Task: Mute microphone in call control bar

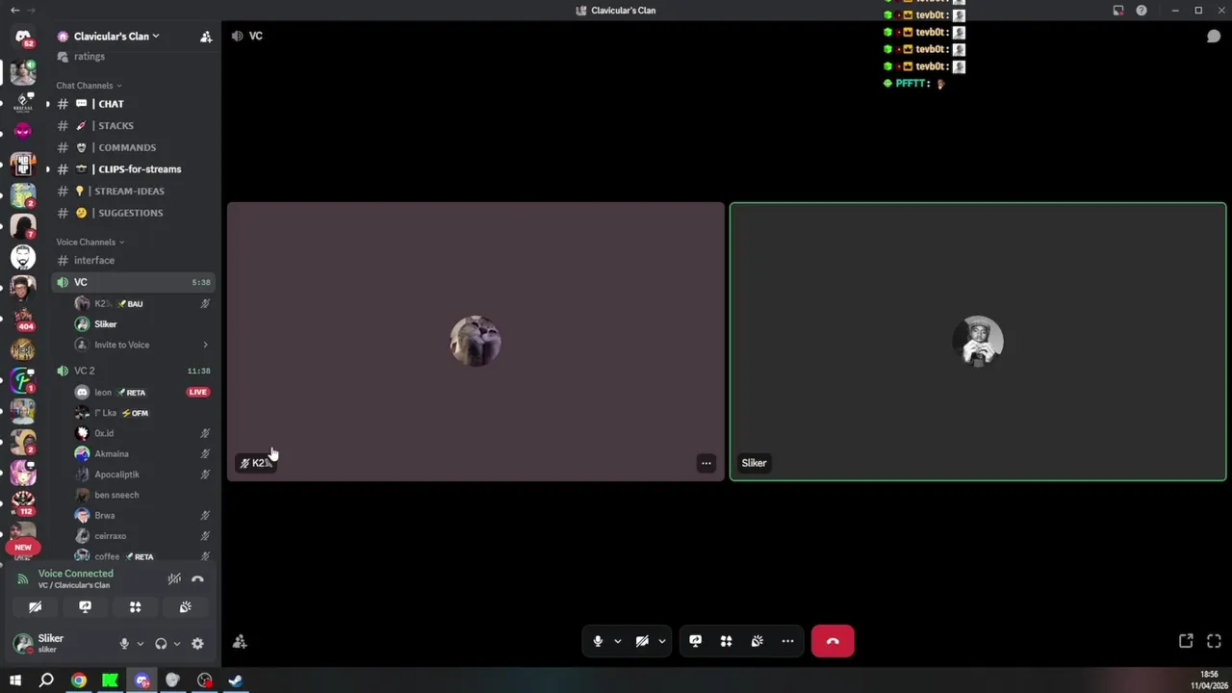Action: pyautogui.click(x=598, y=641)
